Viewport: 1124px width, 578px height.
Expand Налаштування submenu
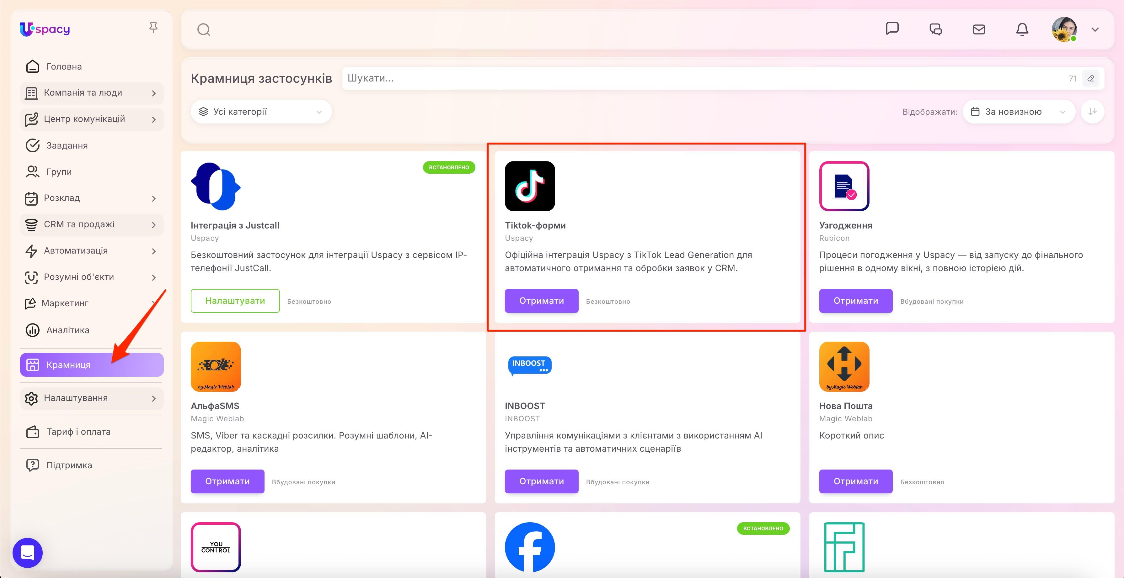click(92, 398)
